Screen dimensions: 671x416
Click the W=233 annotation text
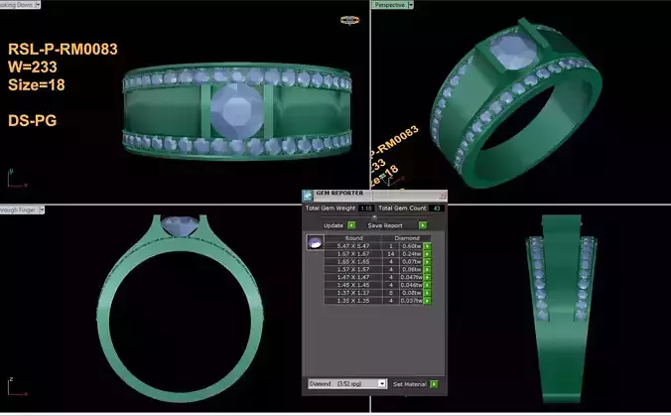click(33, 67)
